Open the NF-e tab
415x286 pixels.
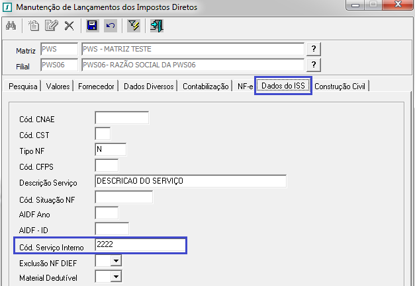pos(245,87)
